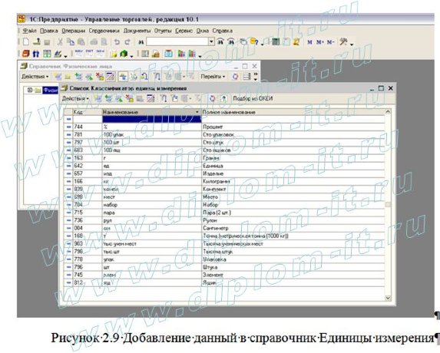The height and width of the screenshot is (353, 440).
Task: Open the tools hammer dropdown arrow
Action: pyautogui.click(x=352, y=44)
